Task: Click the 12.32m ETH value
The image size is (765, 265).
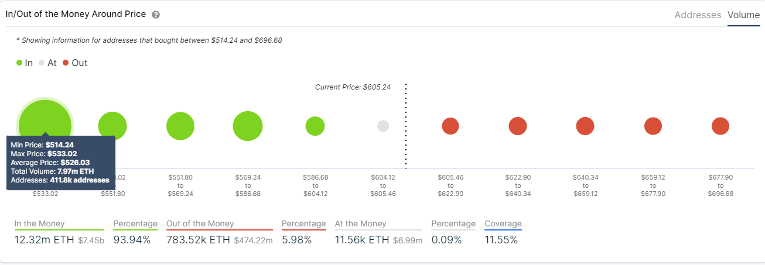Action: coord(45,240)
